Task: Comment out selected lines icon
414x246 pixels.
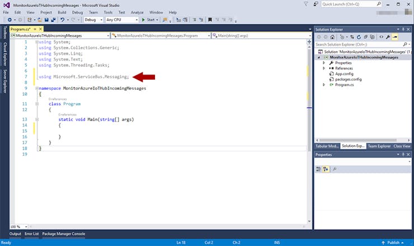Action: pos(194,20)
